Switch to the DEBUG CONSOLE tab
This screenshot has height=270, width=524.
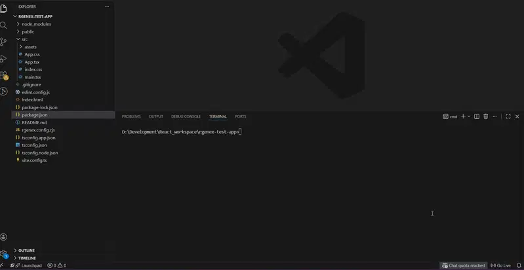(186, 116)
